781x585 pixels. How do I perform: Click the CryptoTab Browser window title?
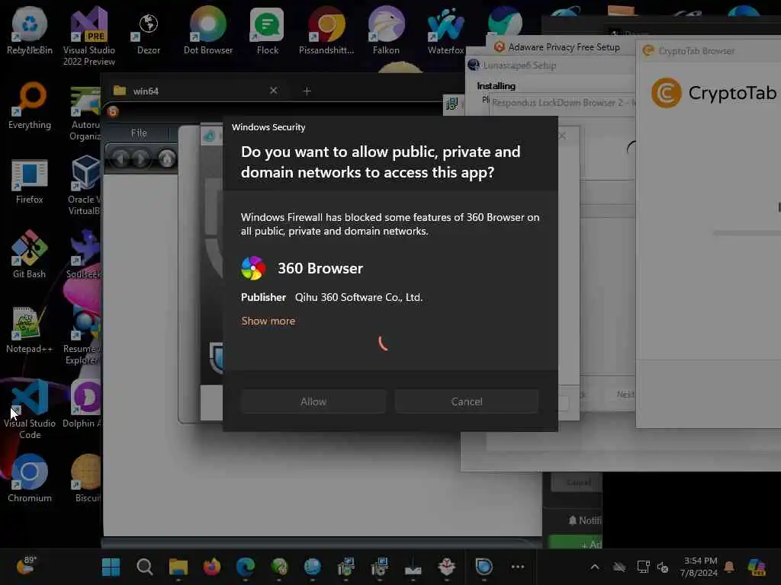coord(696,51)
